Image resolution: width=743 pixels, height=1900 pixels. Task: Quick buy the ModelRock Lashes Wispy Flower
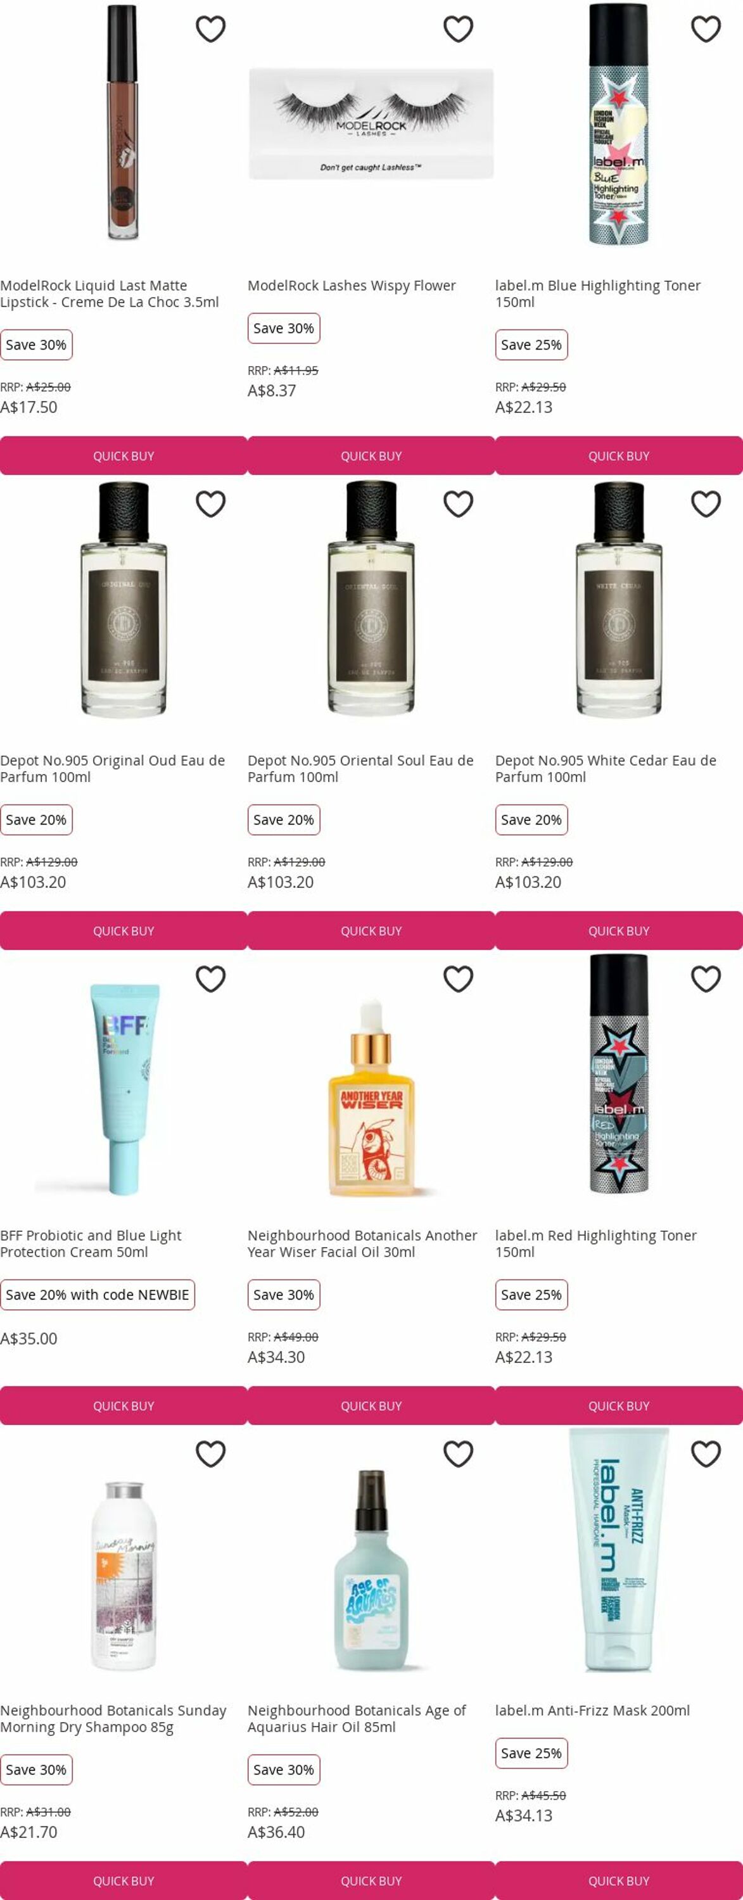click(x=371, y=456)
